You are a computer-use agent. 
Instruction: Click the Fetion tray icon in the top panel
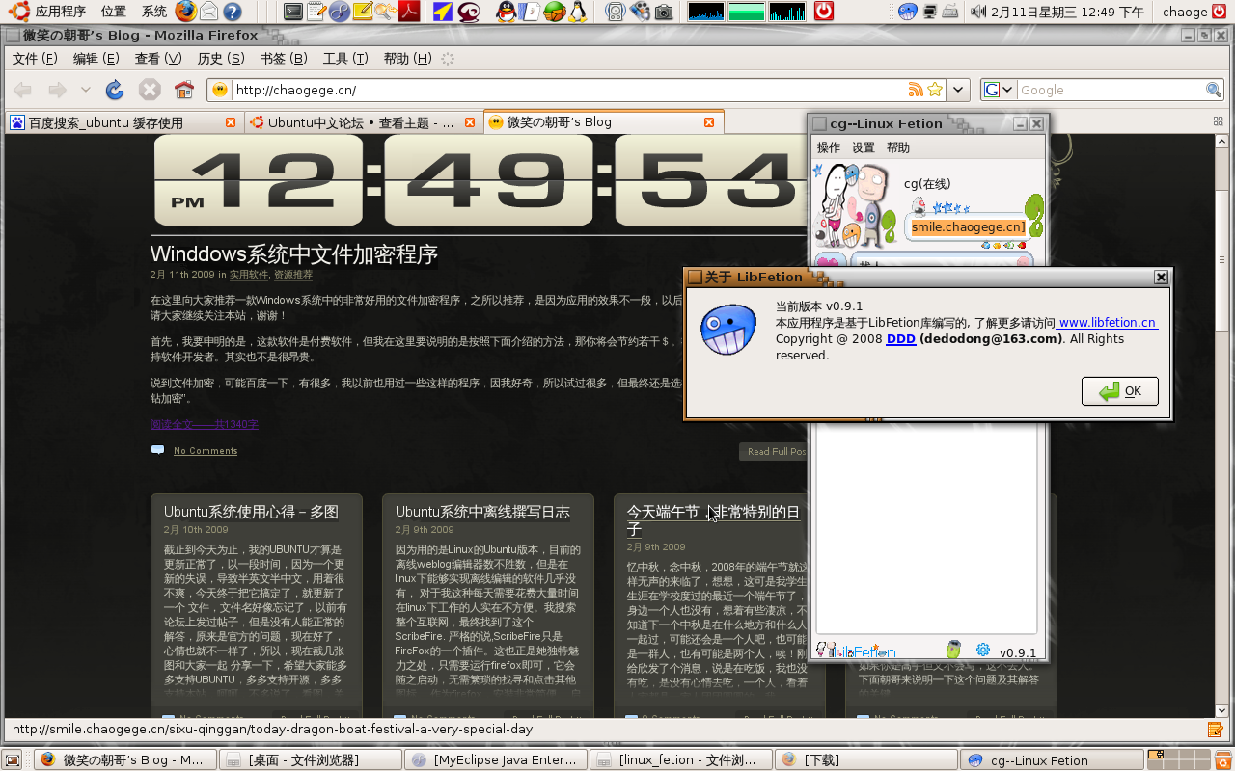pos(907,12)
